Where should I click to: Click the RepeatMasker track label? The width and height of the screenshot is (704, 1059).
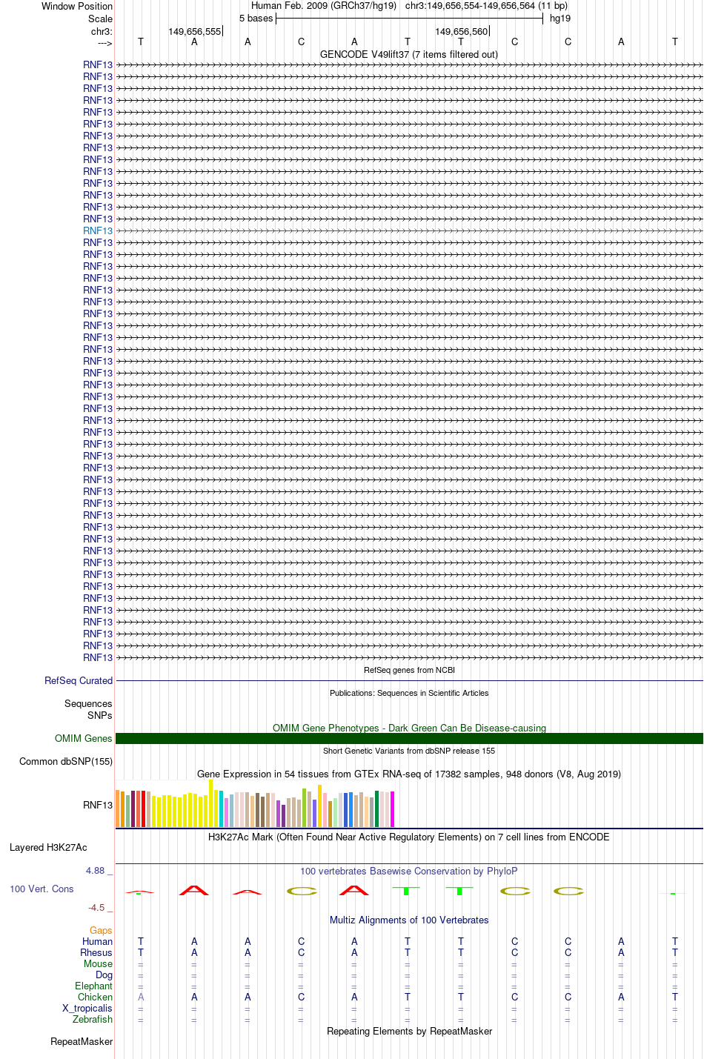coord(82,1041)
